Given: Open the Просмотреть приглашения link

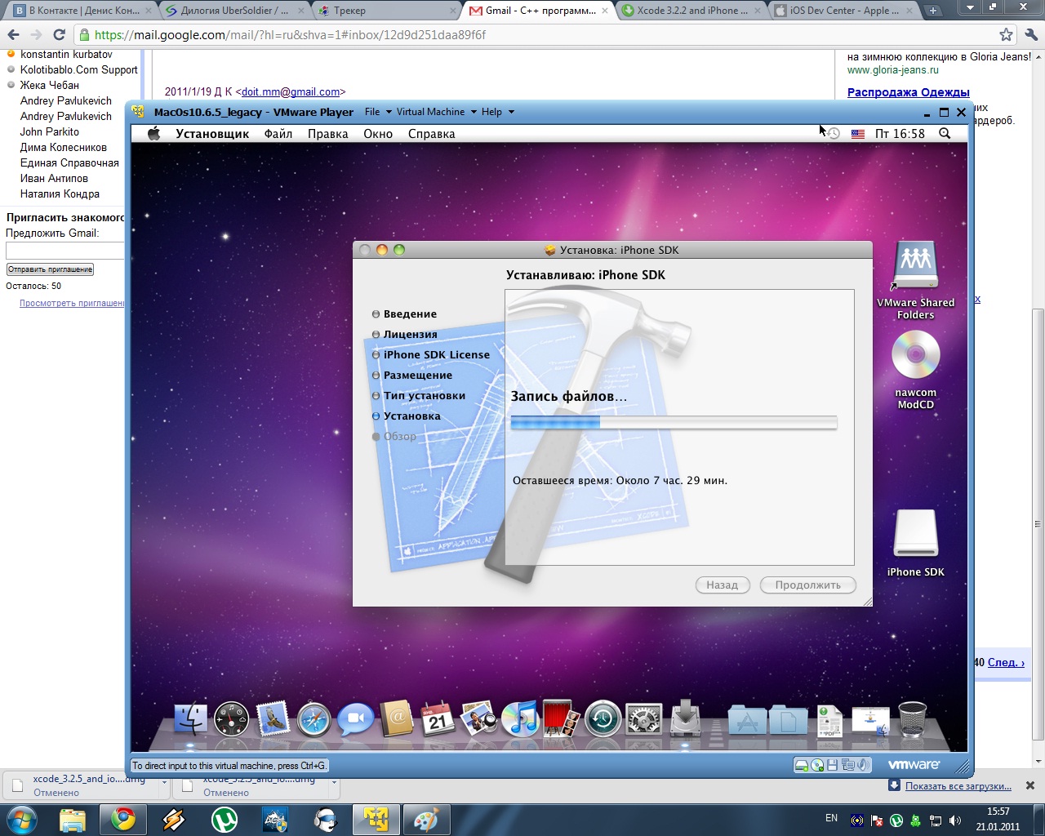Looking at the screenshot, I should coord(72,303).
